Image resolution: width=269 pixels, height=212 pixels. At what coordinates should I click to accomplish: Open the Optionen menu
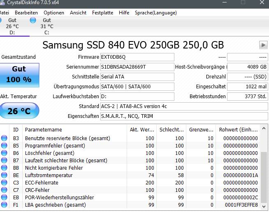coord(54,13)
